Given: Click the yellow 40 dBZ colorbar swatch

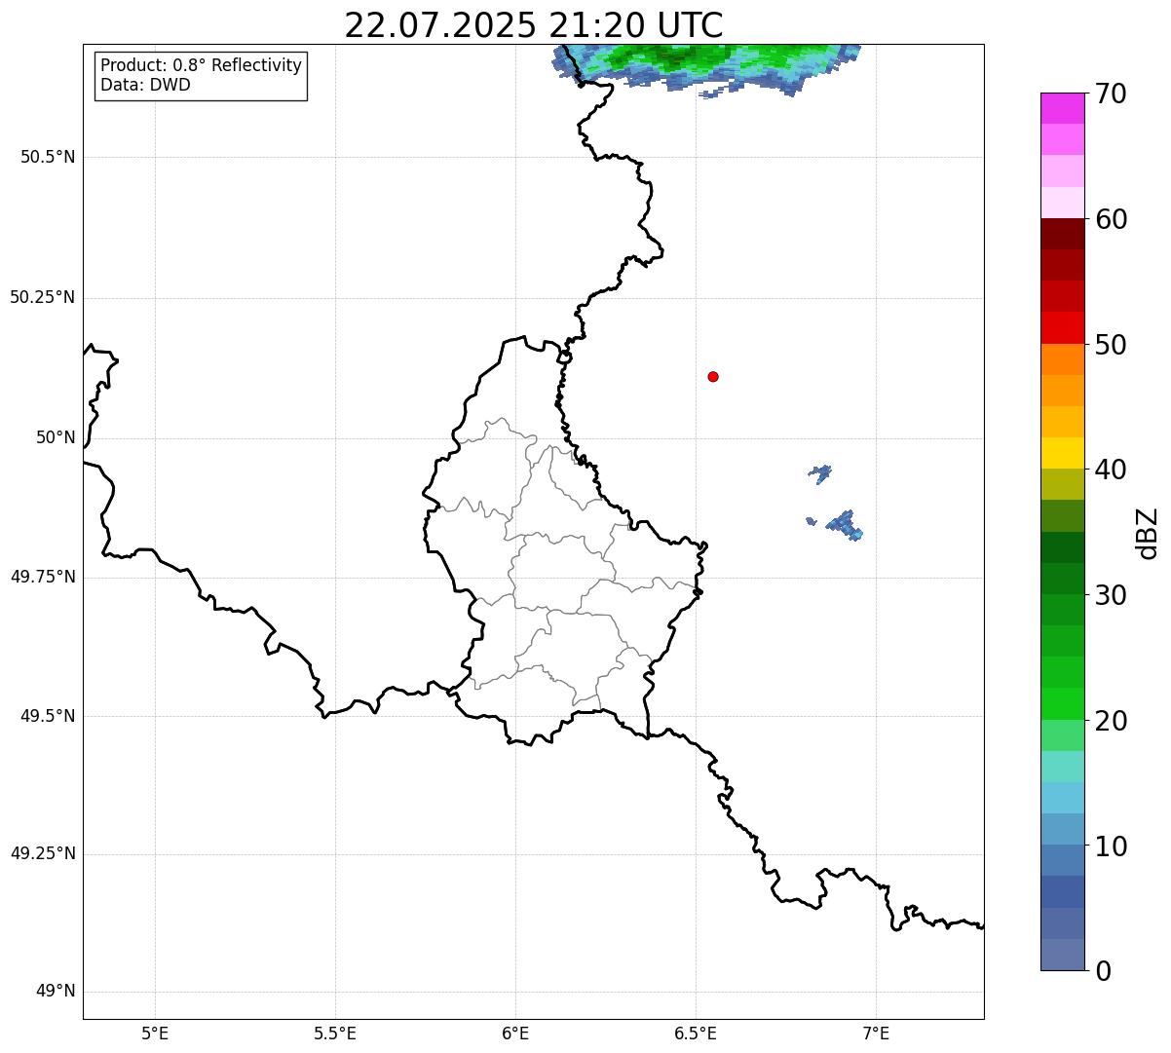Looking at the screenshot, I should click(1062, 453).
